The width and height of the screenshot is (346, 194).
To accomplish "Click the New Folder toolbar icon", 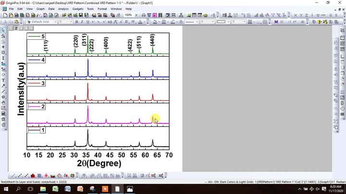I will pyautogui.click(x=11, y=15).
